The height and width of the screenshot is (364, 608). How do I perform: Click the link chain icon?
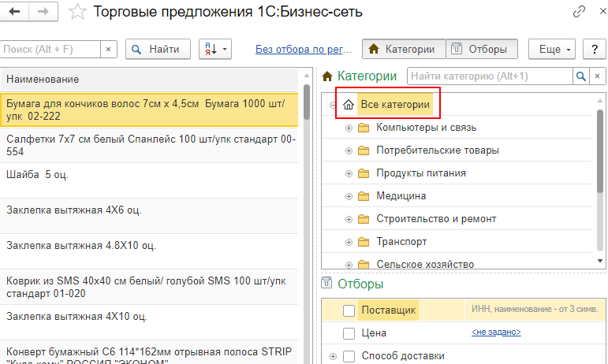[579, 12]
